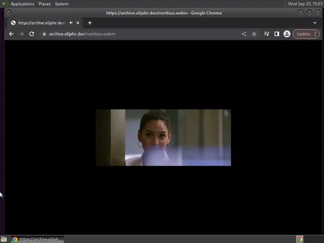The height and width of the screenshot is (243, 324).
Task: Open the media control playlist icon
Action: point(266,34)
